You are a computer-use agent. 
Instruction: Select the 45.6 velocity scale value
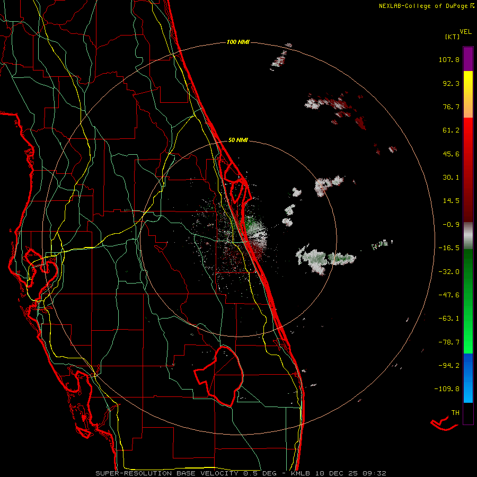click(451, 154)
